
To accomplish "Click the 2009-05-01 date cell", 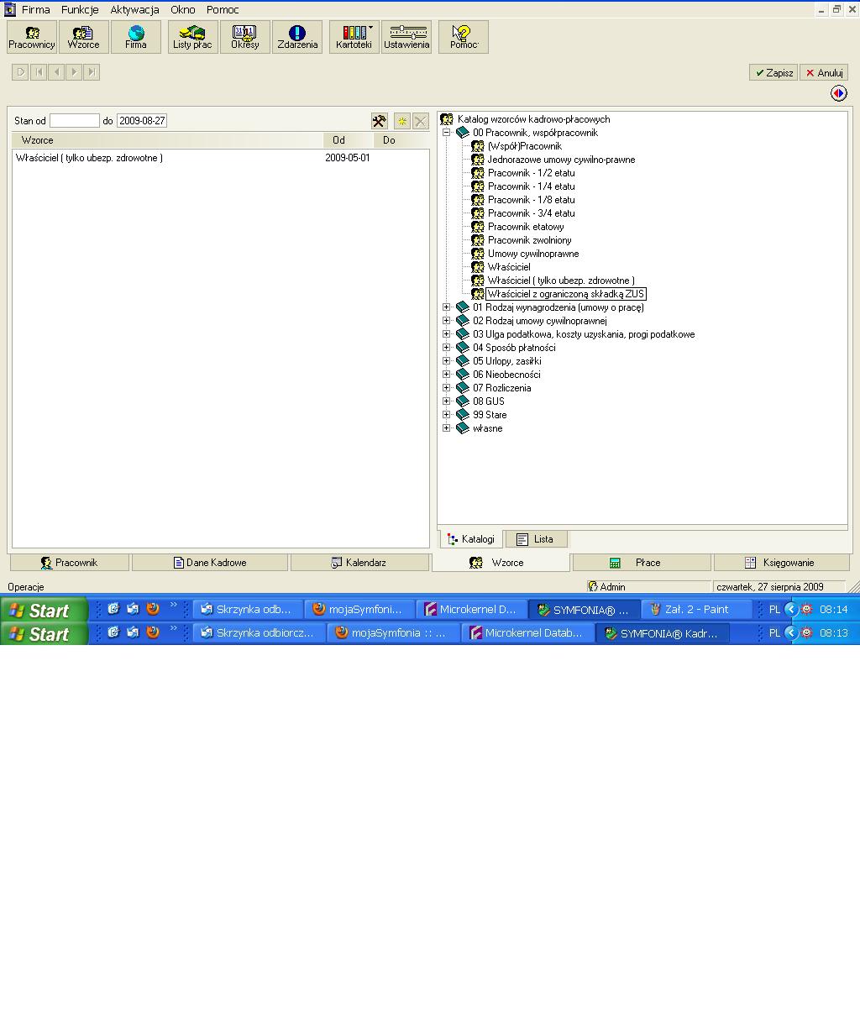I will [348, 158].
